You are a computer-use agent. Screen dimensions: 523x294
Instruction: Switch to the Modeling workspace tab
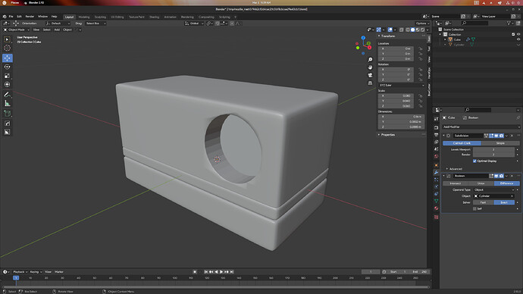(84, 17)
